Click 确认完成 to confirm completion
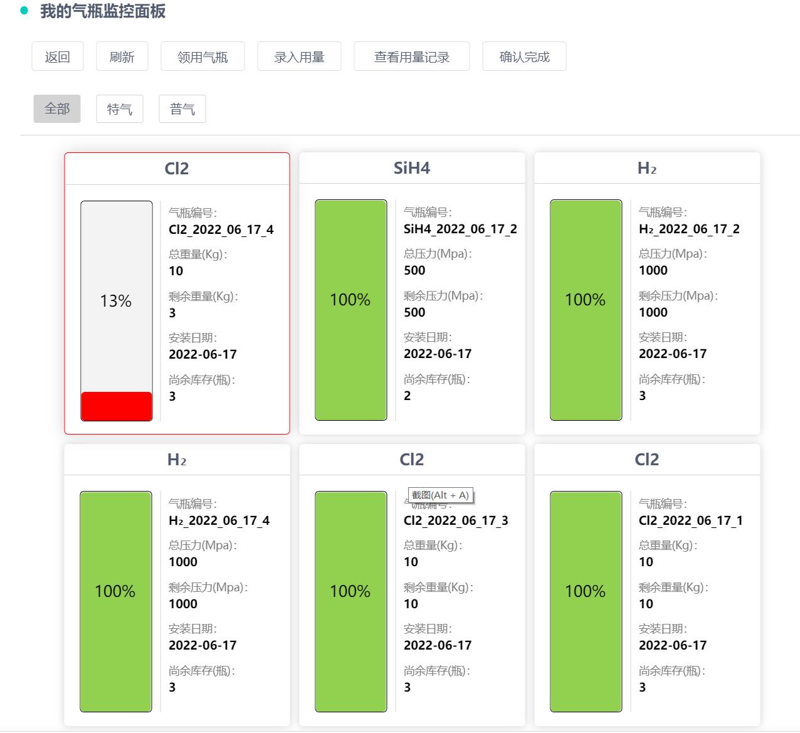The height and width of the screenshot is (733, 800). (x=524, y=56)
